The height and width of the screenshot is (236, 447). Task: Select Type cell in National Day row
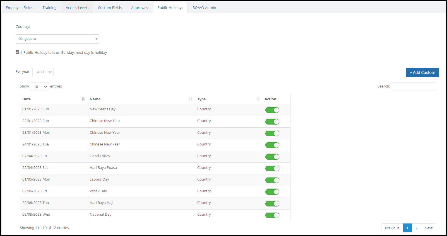click(228, 215)
